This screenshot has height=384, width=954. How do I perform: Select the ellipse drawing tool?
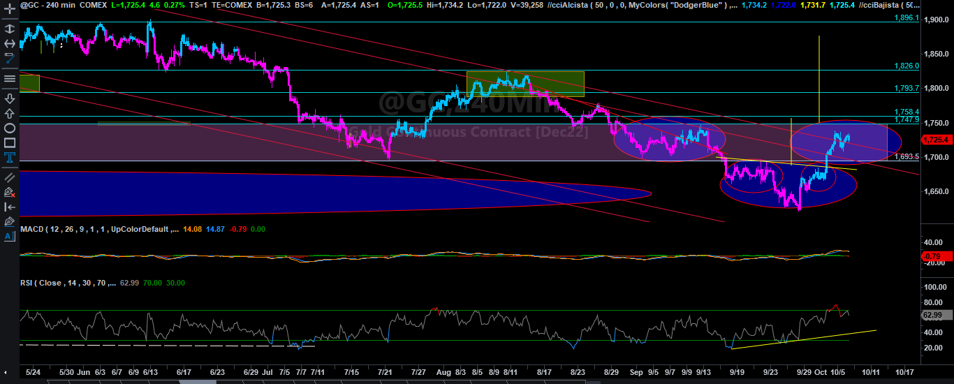[9, 128]
